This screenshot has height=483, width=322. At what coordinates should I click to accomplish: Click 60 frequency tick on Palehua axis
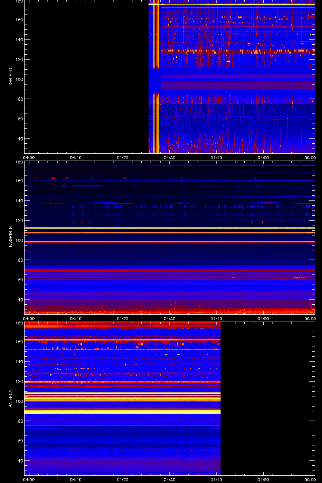tap(20, 441)
